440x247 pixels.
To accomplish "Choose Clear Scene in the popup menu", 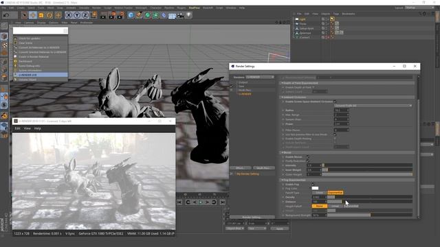I will pyautogui.click(x=25, y=43).
